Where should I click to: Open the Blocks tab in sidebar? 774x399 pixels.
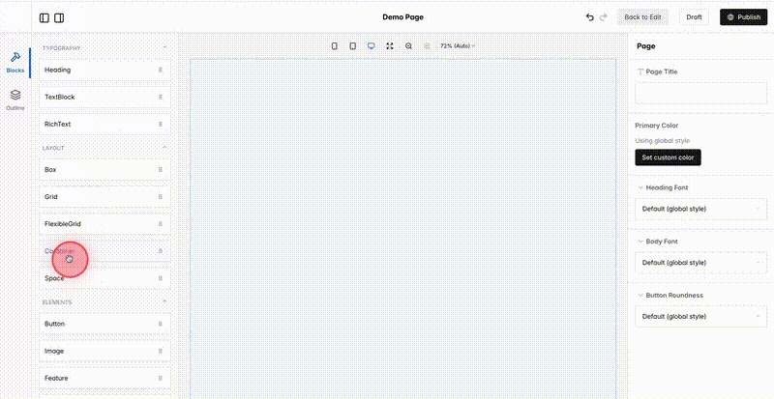[15, 63]
